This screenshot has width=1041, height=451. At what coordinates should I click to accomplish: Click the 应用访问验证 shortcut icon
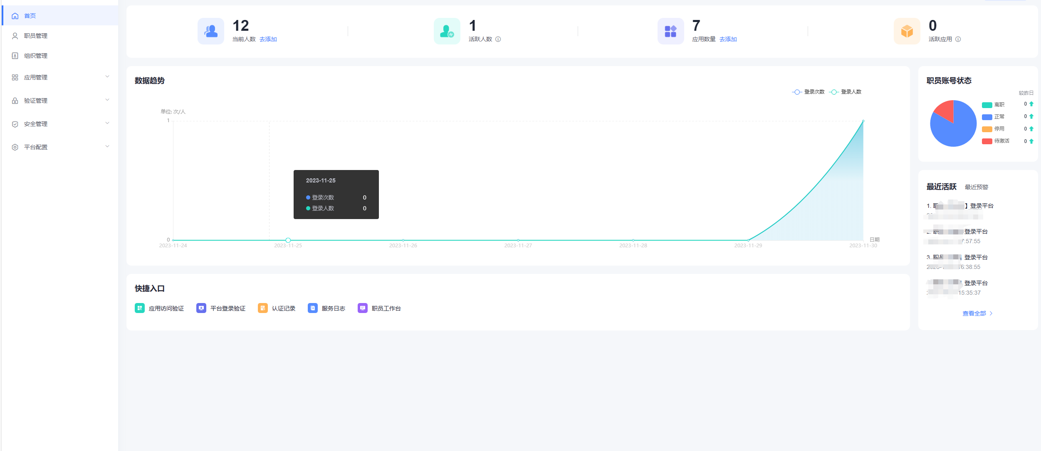140,308
